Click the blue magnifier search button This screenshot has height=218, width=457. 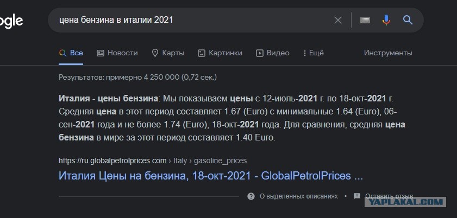click(408, 20)
